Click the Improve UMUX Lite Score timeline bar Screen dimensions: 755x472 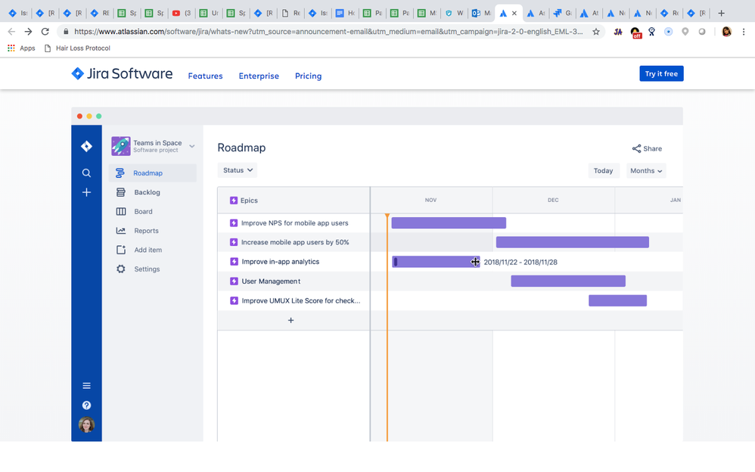618,300
